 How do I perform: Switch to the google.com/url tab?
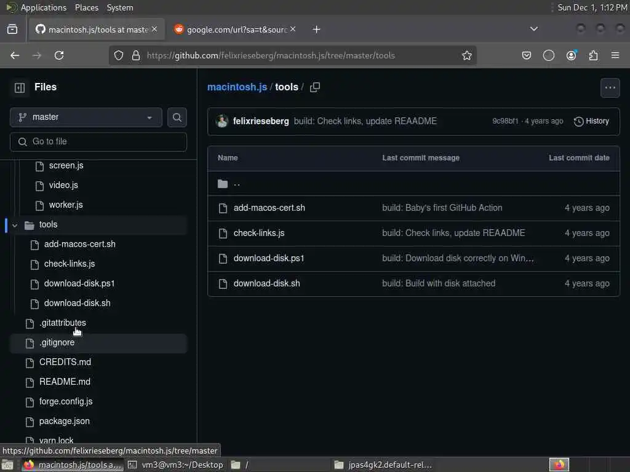235,29
